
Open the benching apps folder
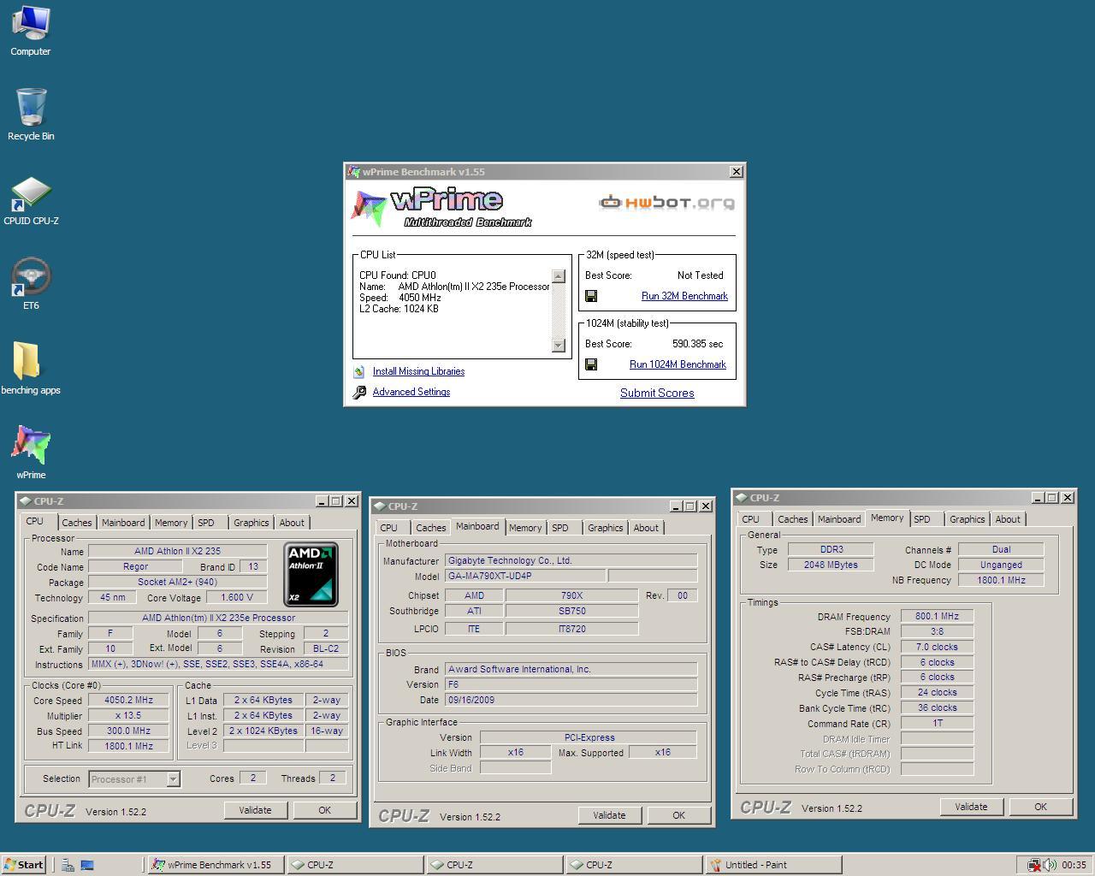[x=31, y=368]
